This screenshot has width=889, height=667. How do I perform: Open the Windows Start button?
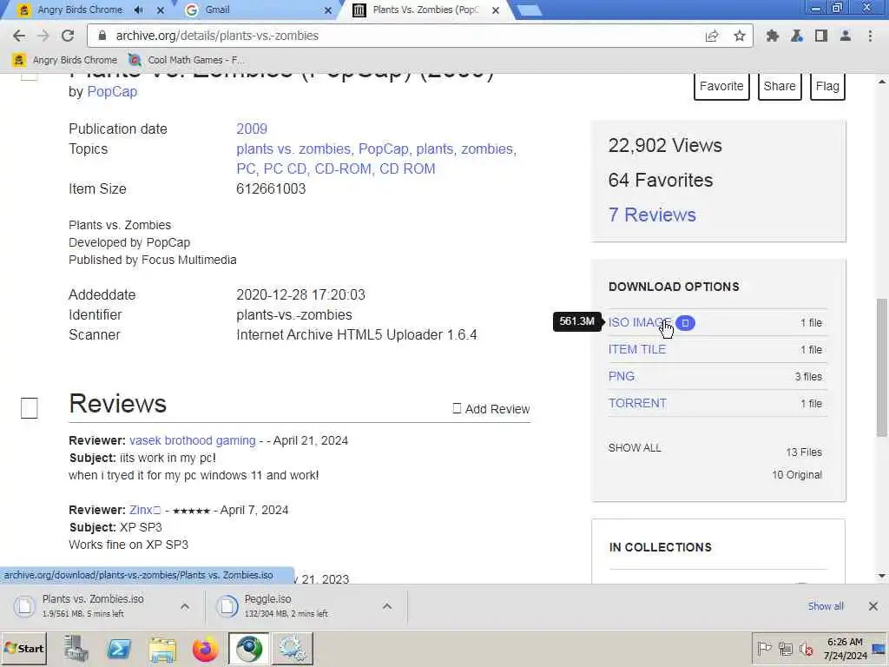click(23, 648)
